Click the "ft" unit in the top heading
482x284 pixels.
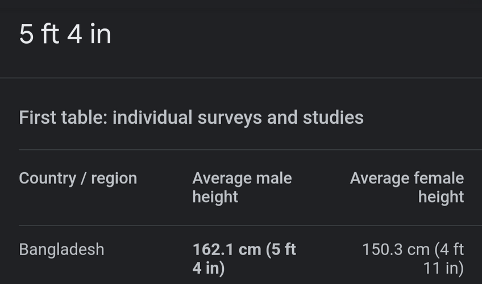50,34
